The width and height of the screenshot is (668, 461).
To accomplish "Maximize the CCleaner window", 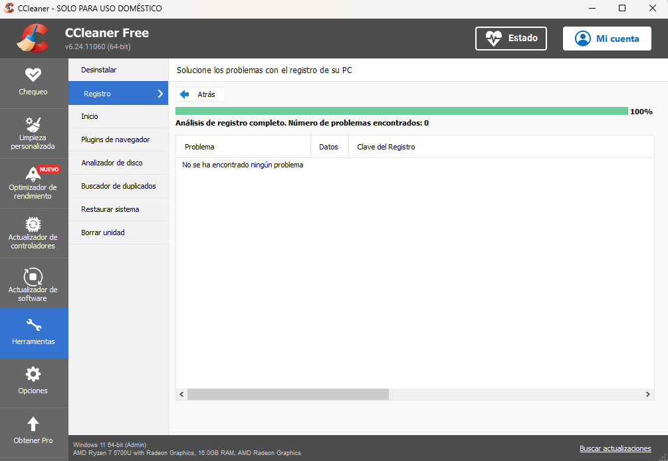I will [x=622, y=8].
